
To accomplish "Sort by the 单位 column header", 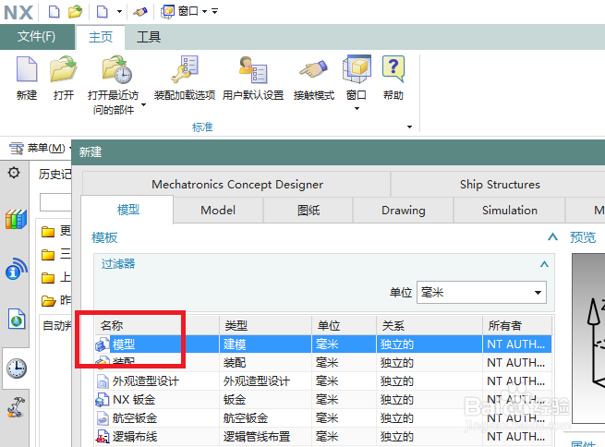I will tap(344, 325).
